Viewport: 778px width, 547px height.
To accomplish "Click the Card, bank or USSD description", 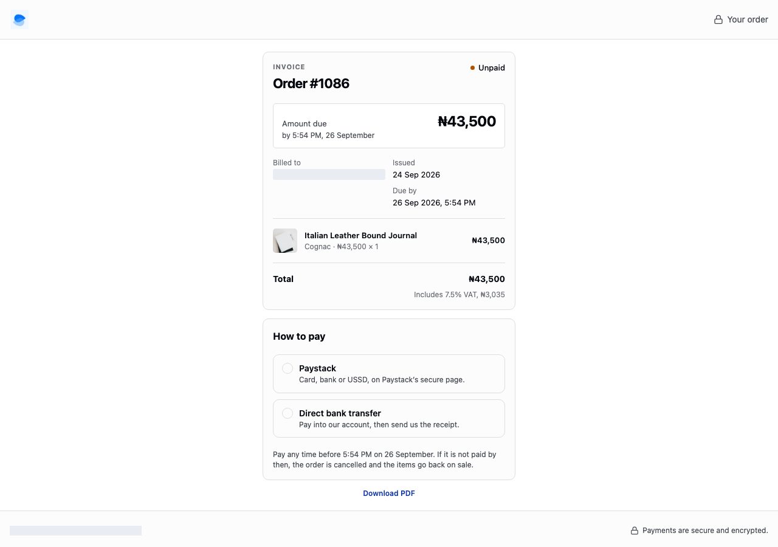I will 382,379.
